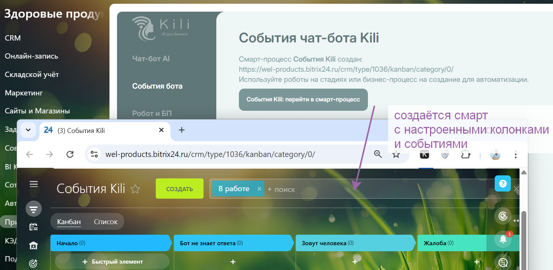Go back in the browser
This screenshot has height=270, width=553.
point(29,154)
